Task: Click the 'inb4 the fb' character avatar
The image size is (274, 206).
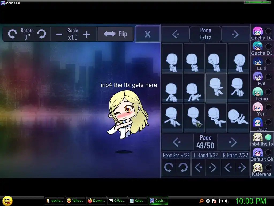Action: (x=258, y=137)
